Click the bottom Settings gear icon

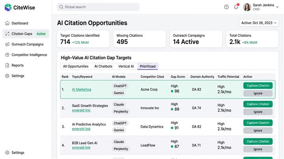(7, 153)
